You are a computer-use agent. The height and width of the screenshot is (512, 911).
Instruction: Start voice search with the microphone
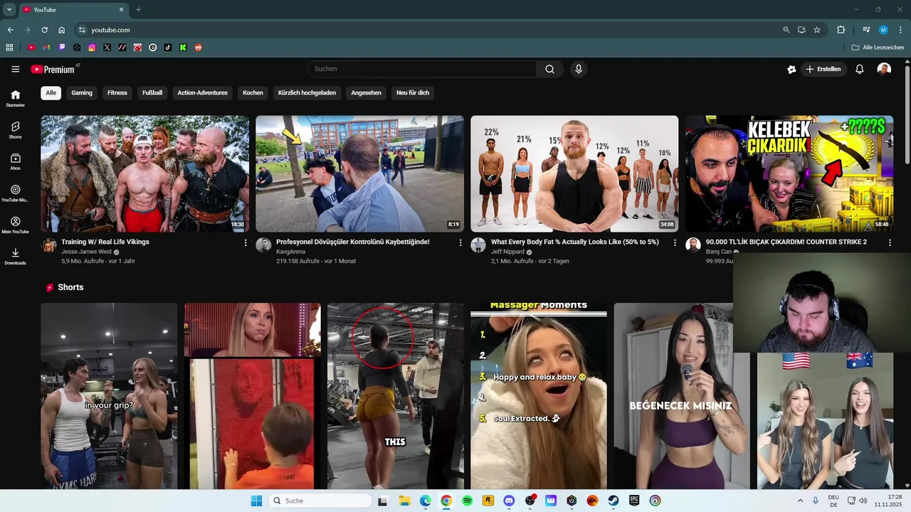pyautogui.click(x=579, y=69)
